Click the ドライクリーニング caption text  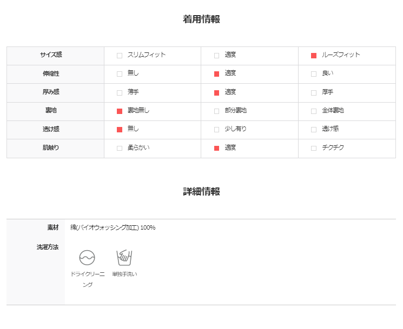(x=88, y=279)
